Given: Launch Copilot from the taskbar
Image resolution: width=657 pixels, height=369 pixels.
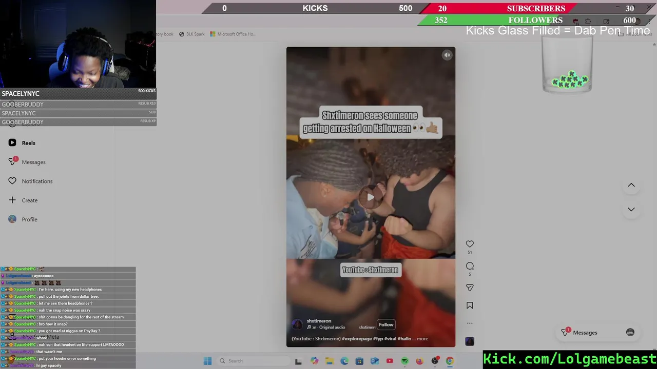Looking at the screenshot, I should point(314,361).
